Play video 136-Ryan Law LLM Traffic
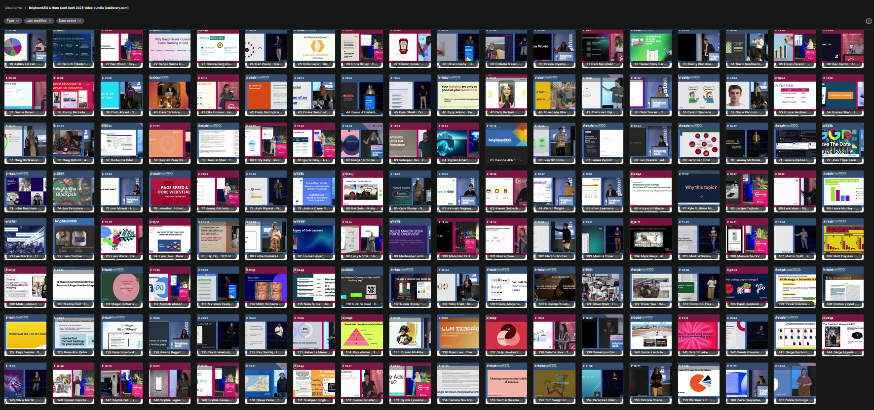This screenshot has height=410, width=874. pyautogui.click(x=457, y=335)
